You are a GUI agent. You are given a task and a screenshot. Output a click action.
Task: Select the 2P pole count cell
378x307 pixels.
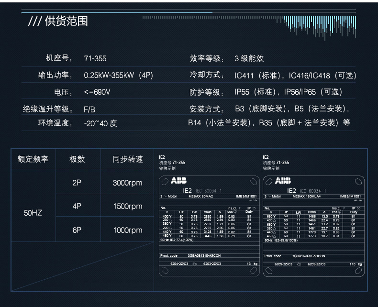point(78,183)
